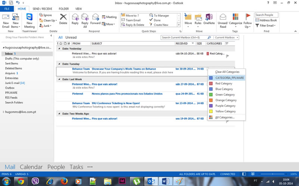Delete the selected message
Image resolution: width=299 pixels, height=186 pixels.
click(x=63, y=19)
